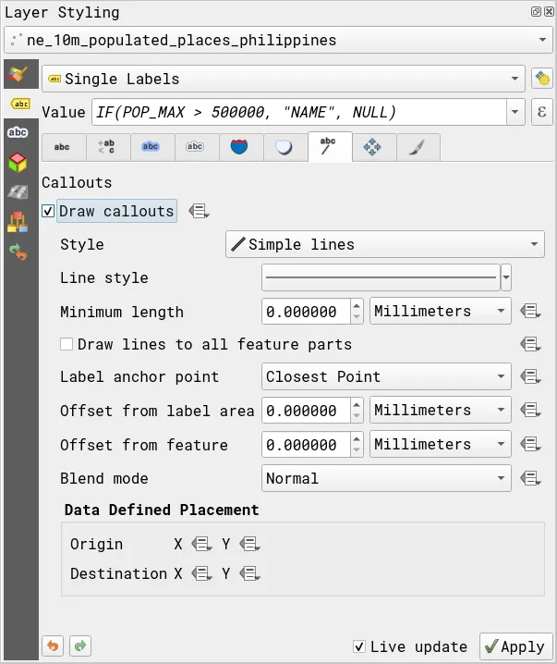
Task: Select the Labels sidebar tab (yellow abc)
Action: 21,104
